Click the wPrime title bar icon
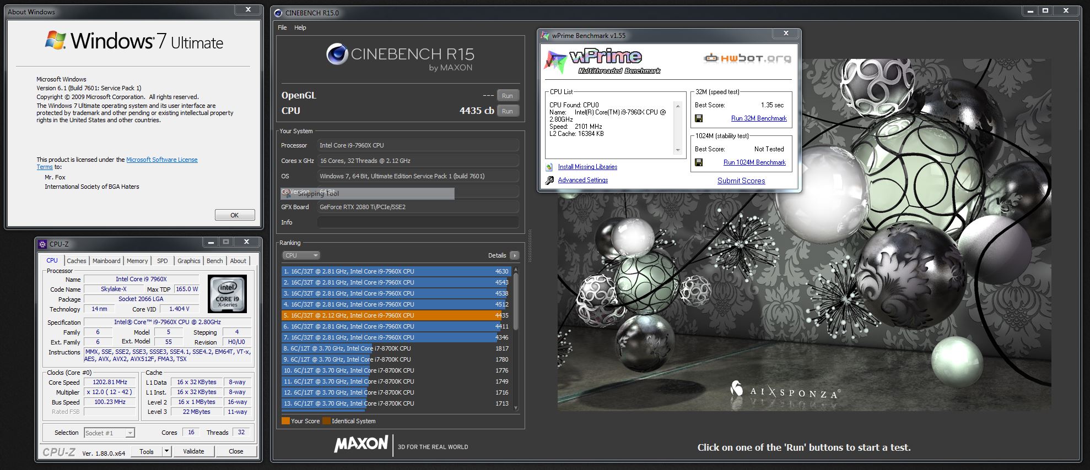Screen dimensions: 1090x470 pyautogui.click(x=545, y=36)
